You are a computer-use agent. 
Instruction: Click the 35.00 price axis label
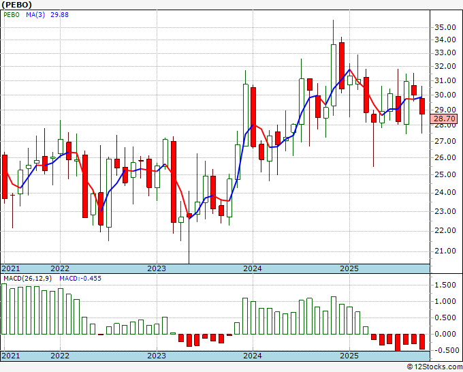[x=445, y=27]
